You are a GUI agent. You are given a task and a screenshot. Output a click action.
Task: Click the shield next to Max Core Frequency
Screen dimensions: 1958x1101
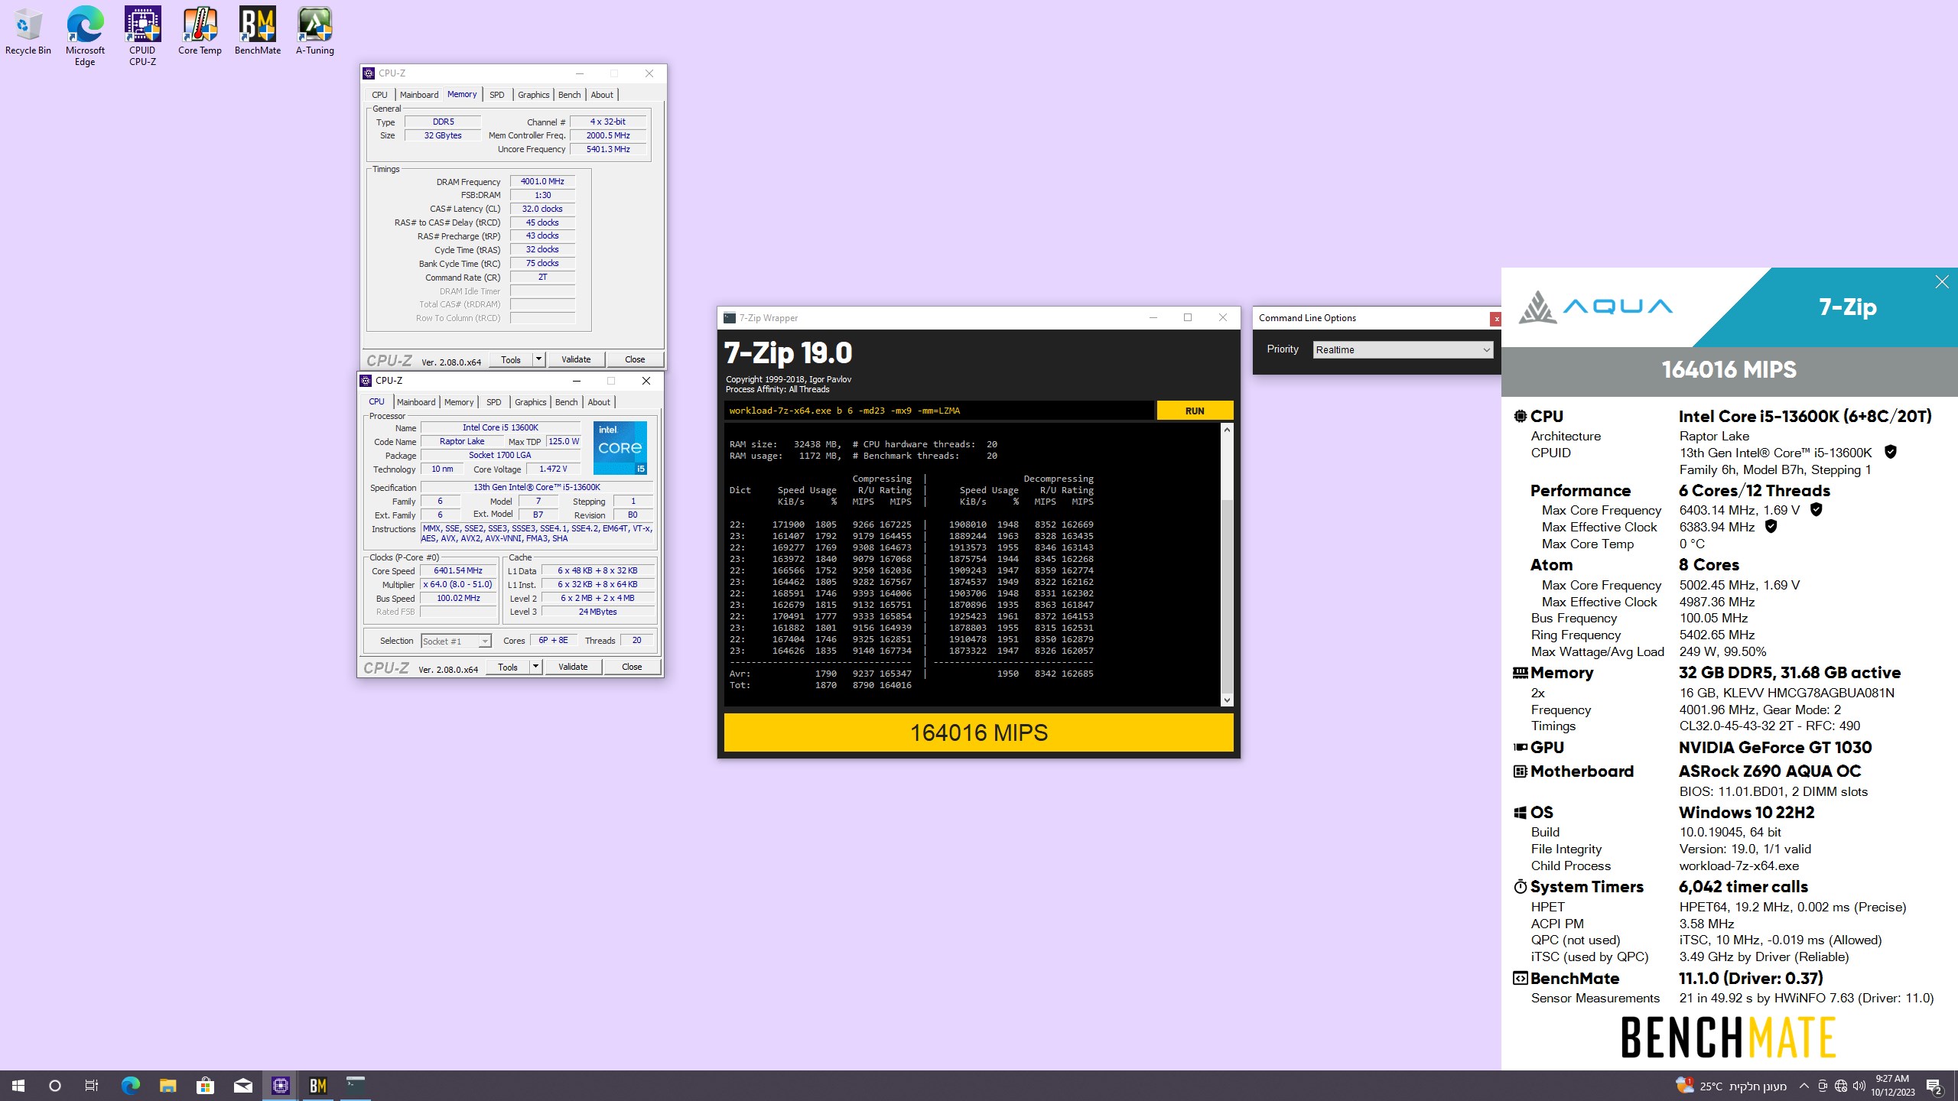click(1817, 509)
